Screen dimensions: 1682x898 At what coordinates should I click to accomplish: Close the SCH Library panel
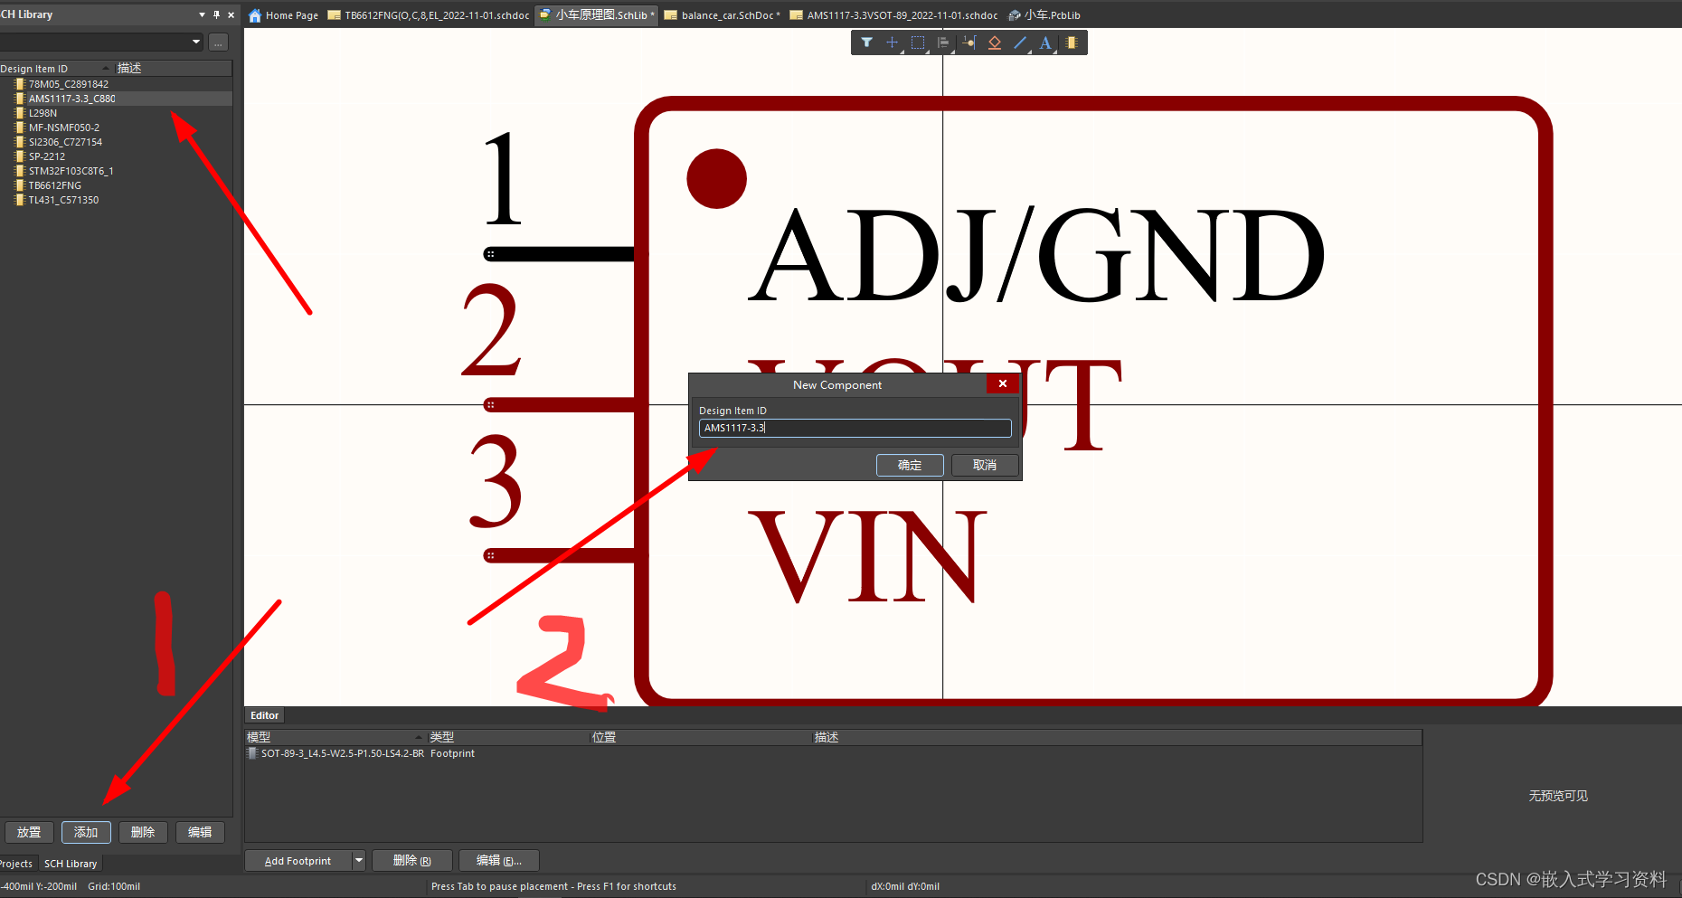click(231, 14)
